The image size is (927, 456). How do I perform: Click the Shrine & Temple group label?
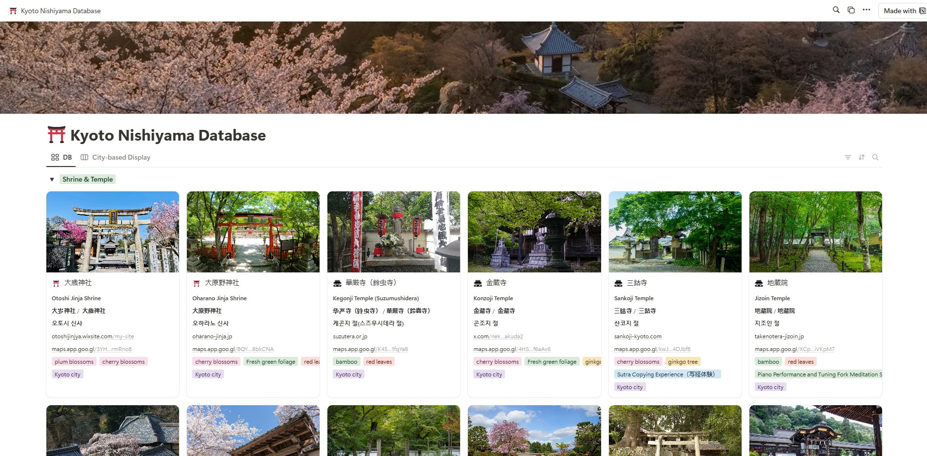87,179
